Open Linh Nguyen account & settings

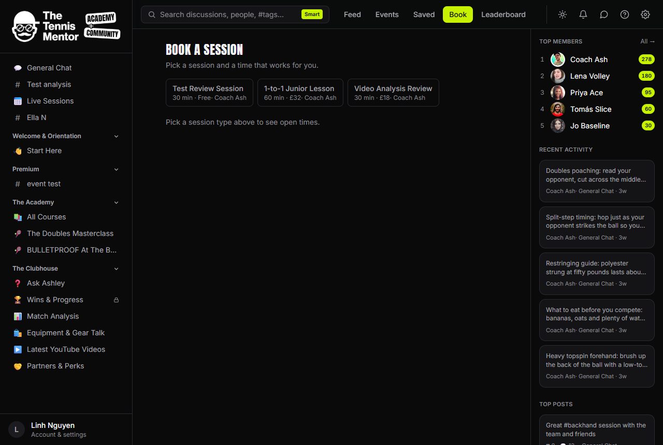66,429
